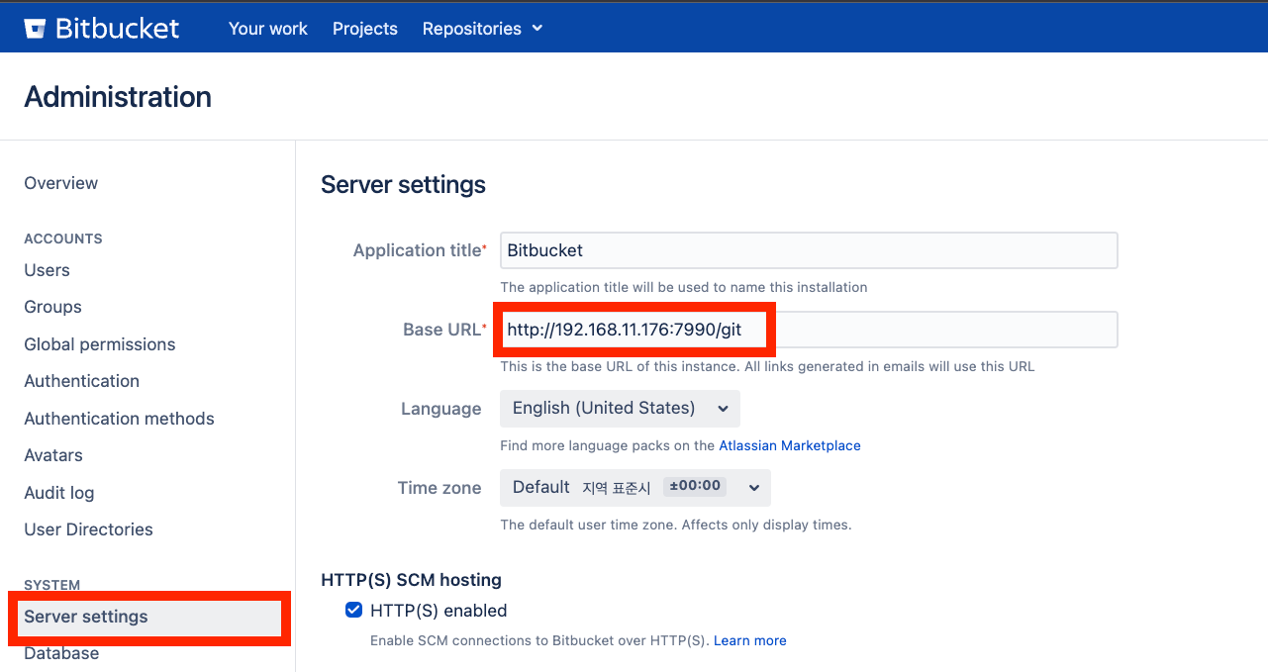The image size is (1268, 672).
Task: Click the ±00:00 time zone offset badge
Action: point(695,487)
